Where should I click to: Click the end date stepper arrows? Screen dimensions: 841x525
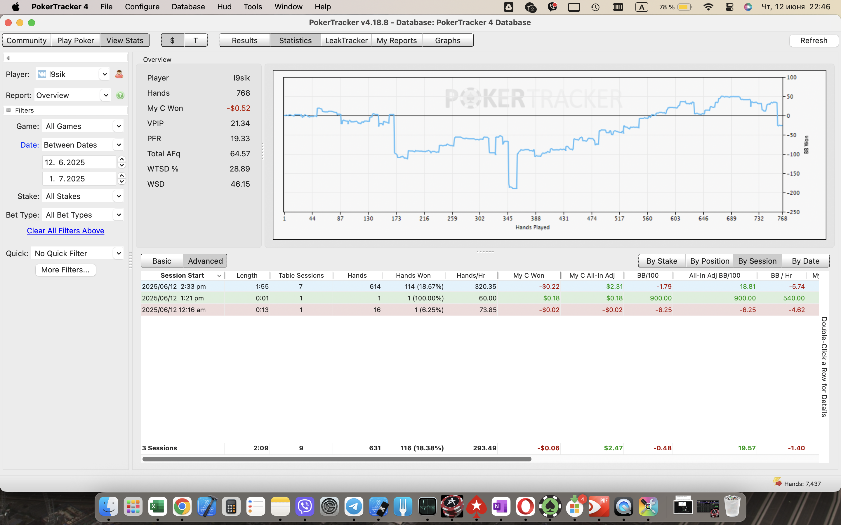(121, 178)
